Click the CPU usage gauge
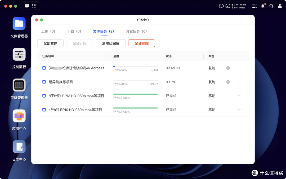The image size is (286, 179). click(x=221, y=6)
